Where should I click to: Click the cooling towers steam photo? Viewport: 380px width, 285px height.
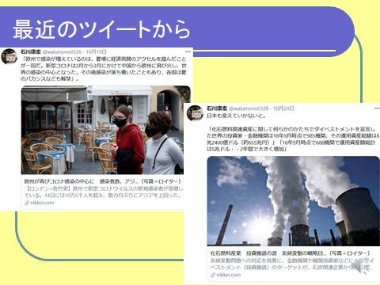[294, 201]
